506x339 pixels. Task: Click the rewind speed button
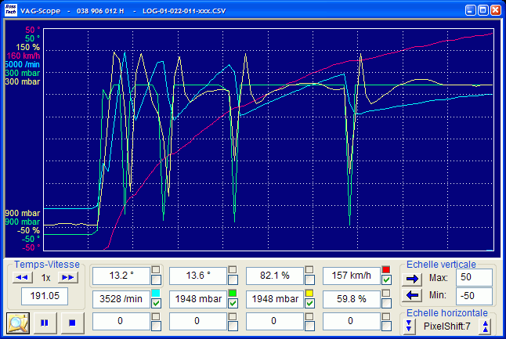(x=22, y=277)
